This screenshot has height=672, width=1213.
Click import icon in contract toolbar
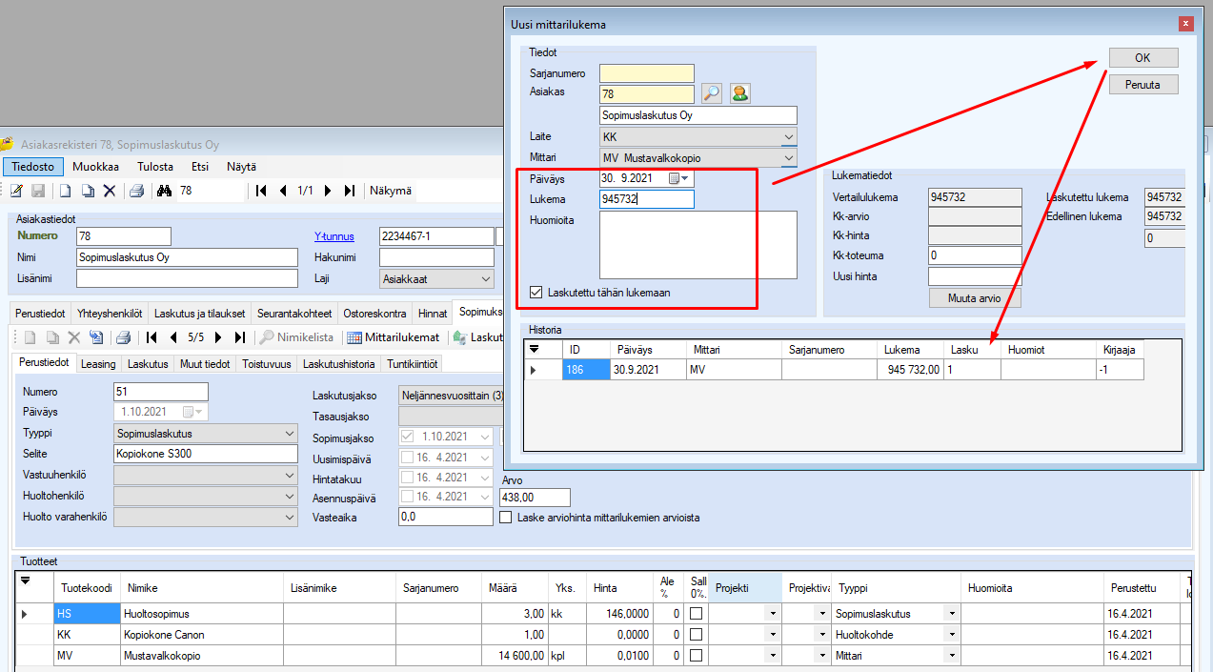[x=95, y=337]
